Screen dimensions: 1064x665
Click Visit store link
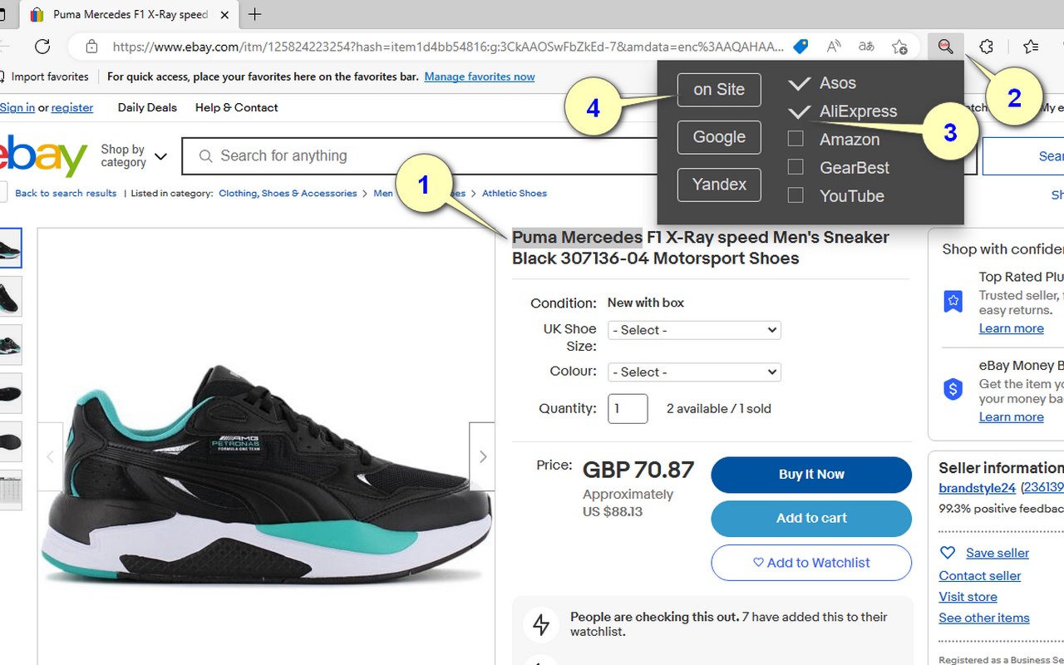(x=968, y=597)
